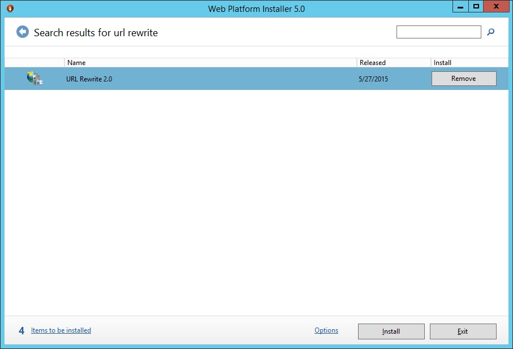Exit the Web Platform Installer
The image size is (513, 349).
pos(463,331)
